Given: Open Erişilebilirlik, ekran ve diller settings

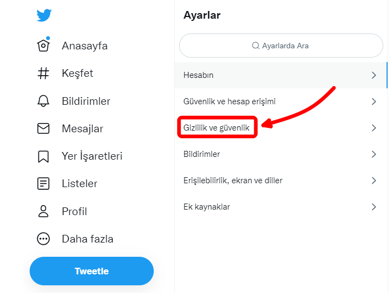Looking at the screenshot, I should coord(233,181).
